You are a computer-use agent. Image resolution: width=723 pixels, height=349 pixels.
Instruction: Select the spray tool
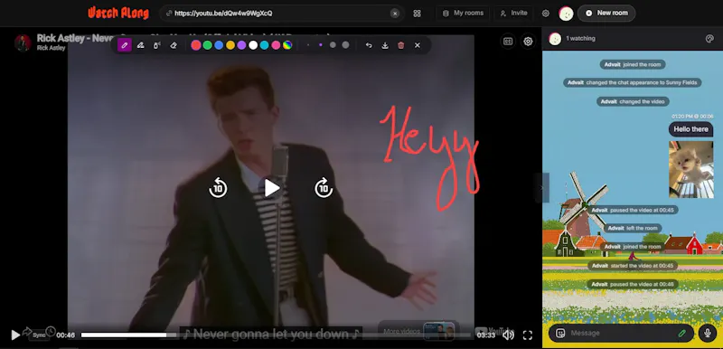click(157, 45)
